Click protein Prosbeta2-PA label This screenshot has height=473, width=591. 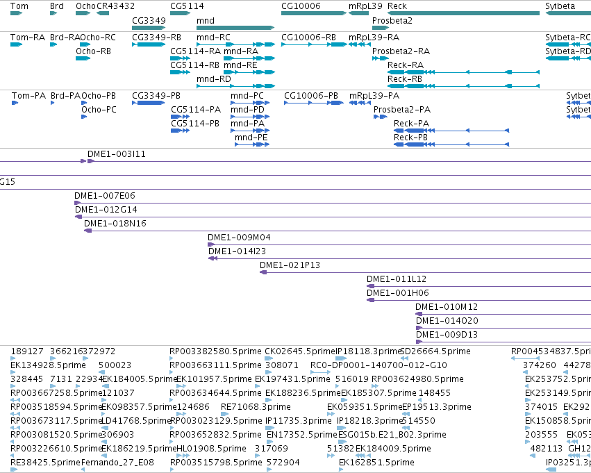point(402,110)
